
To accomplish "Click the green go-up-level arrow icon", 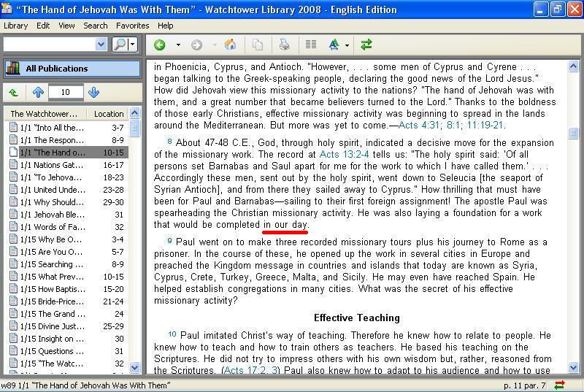I will coord(13,93).
